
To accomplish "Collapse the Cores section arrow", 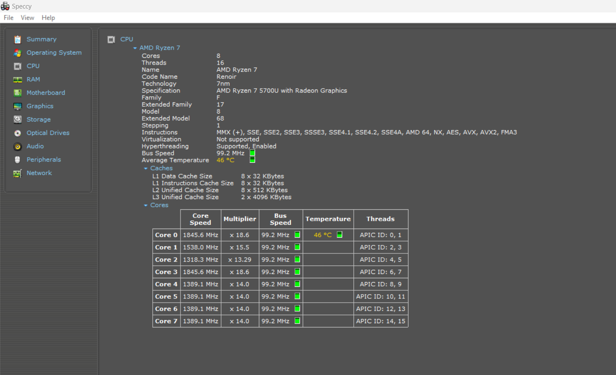I will [146, 205].
